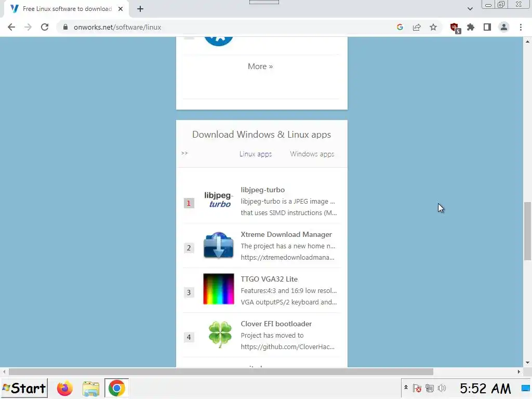Click the 'Features:4:3 and 16:9 low resol' text
Screen dimensions: 532x399
289,291
